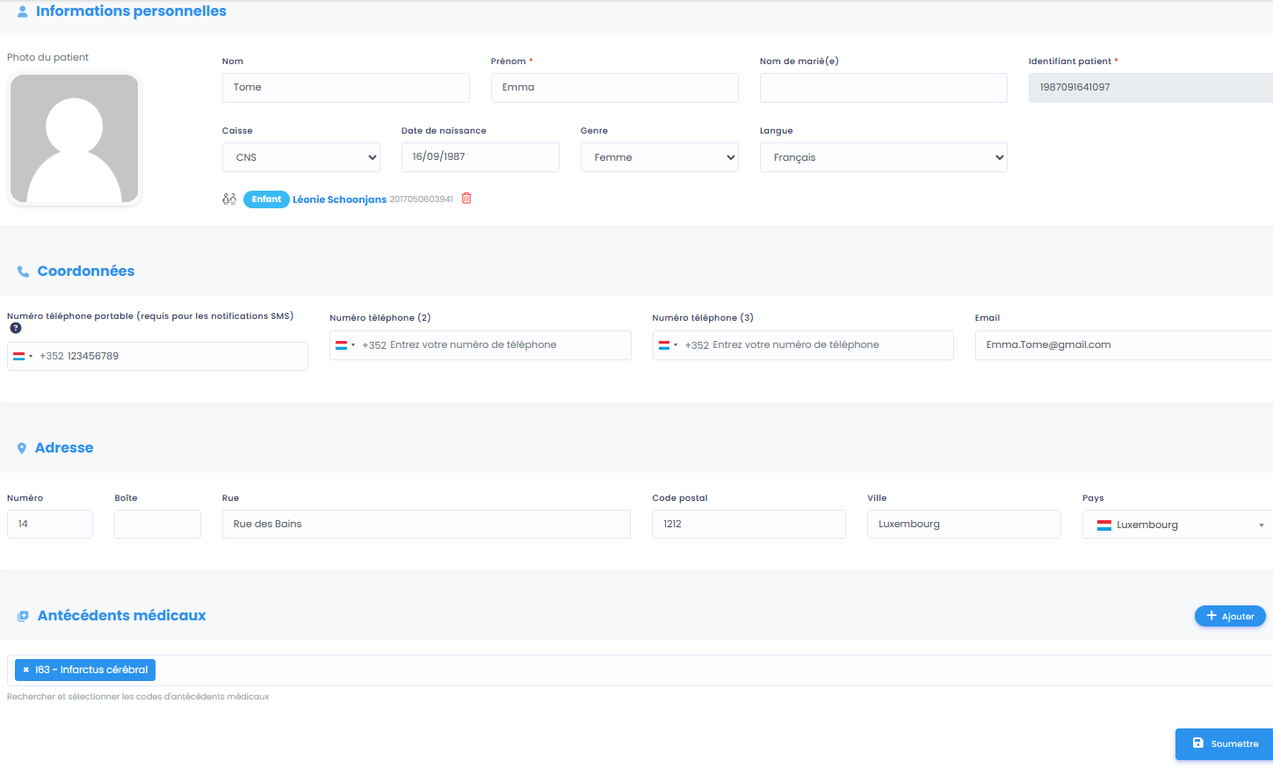
Task: Click the Date de naissance field
Action: click(481, 157)
